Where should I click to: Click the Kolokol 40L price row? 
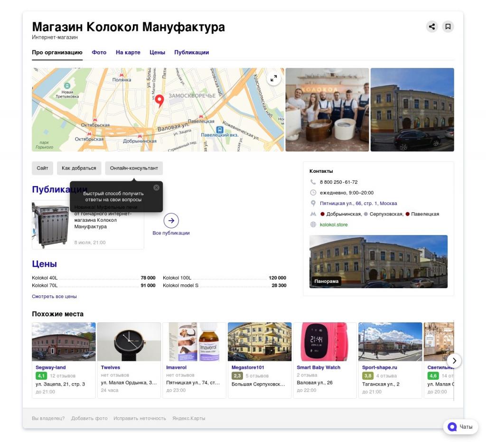click(93, 278)
